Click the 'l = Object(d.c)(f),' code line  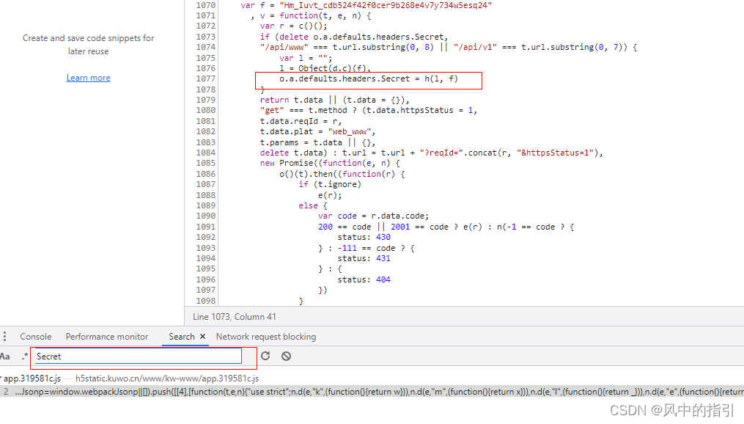pos(325,68)
